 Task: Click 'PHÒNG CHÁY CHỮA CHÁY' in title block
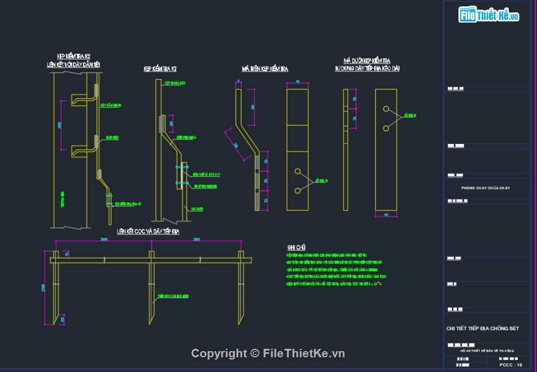tap(486, 188)
